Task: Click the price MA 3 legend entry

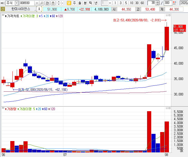Action: coord(37,16)
